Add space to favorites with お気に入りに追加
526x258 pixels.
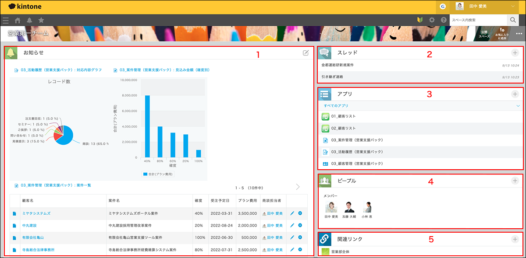point(502,34)
